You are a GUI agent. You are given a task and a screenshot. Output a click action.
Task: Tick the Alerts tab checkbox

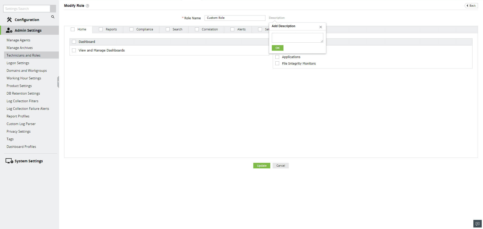pos(232,29)
